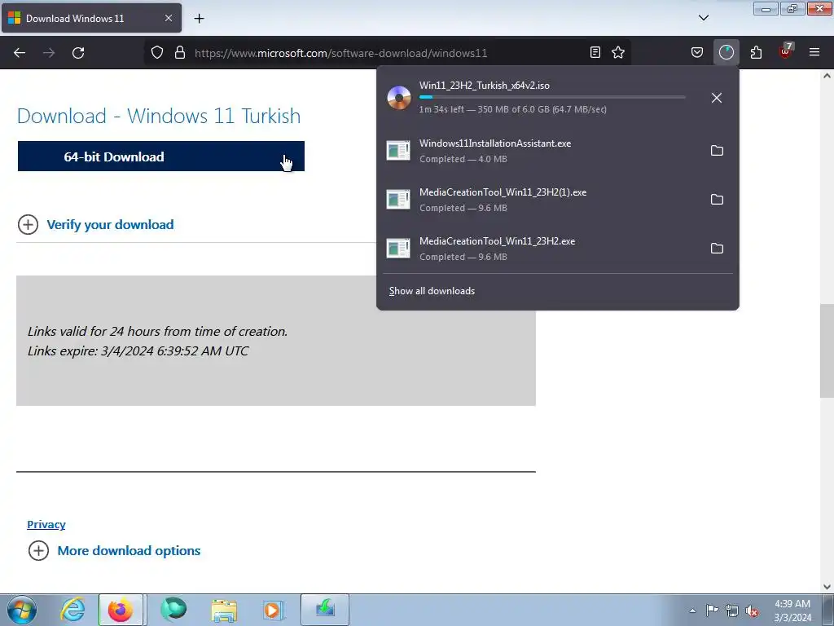834x626 pixels.
Task: Click the ISO download progress bar
Action: coord(552,97)
